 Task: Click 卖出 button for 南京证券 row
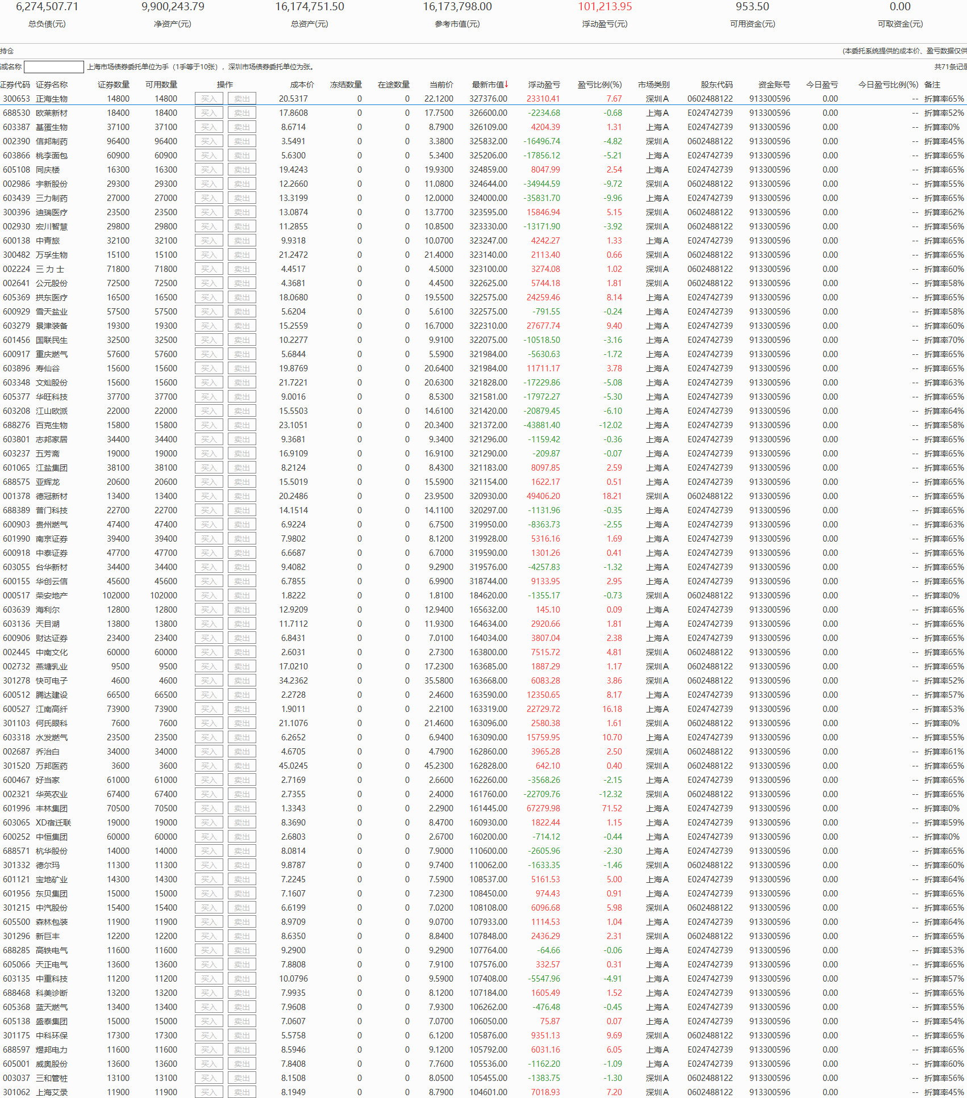point(242,539)
